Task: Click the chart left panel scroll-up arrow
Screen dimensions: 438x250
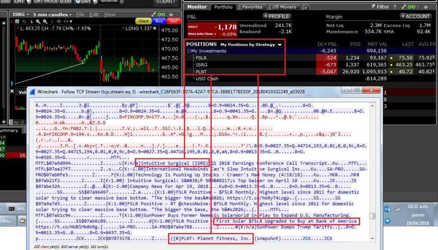Action: (3, 23)
